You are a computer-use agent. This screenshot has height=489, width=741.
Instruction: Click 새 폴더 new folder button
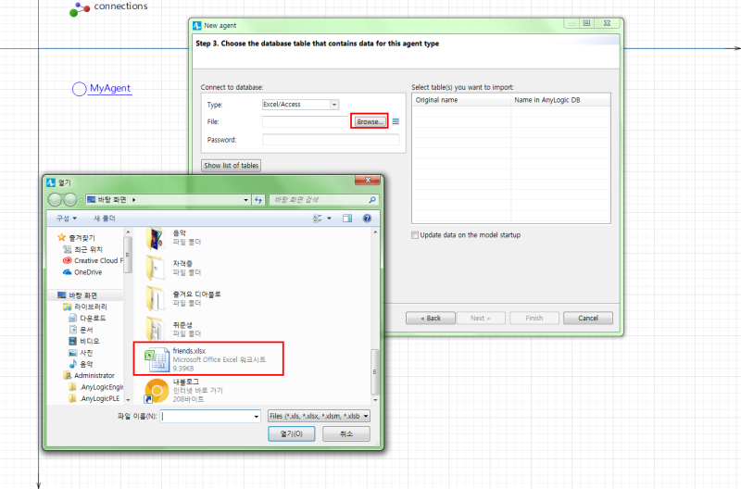pyautogui.click(x=105, y=219)
